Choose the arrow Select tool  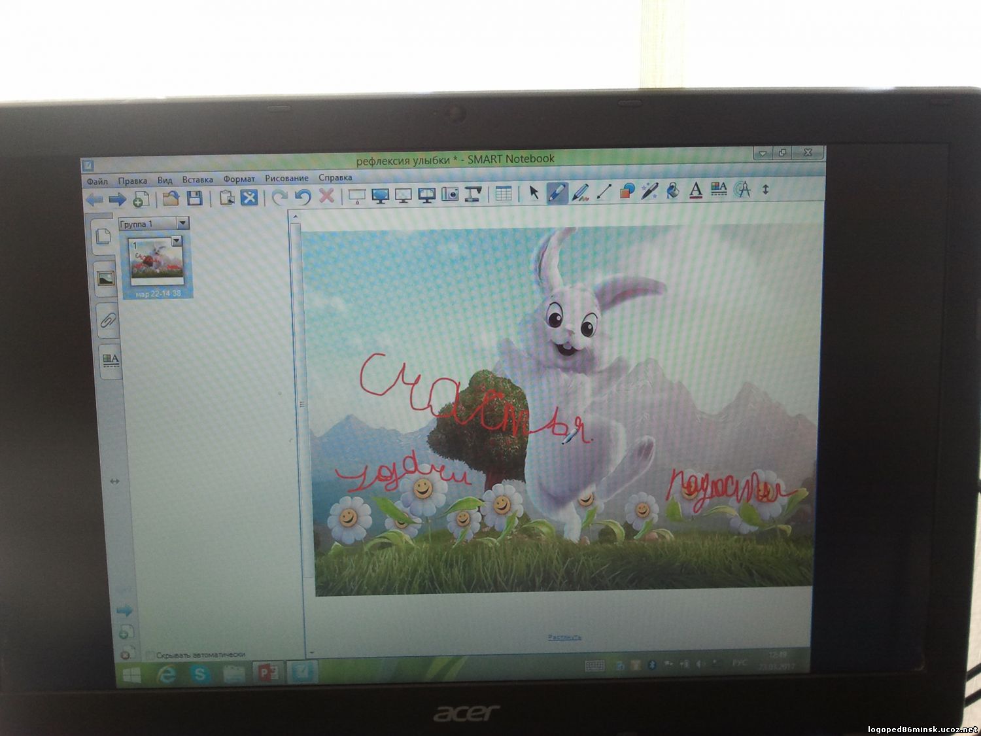(534, 192)
